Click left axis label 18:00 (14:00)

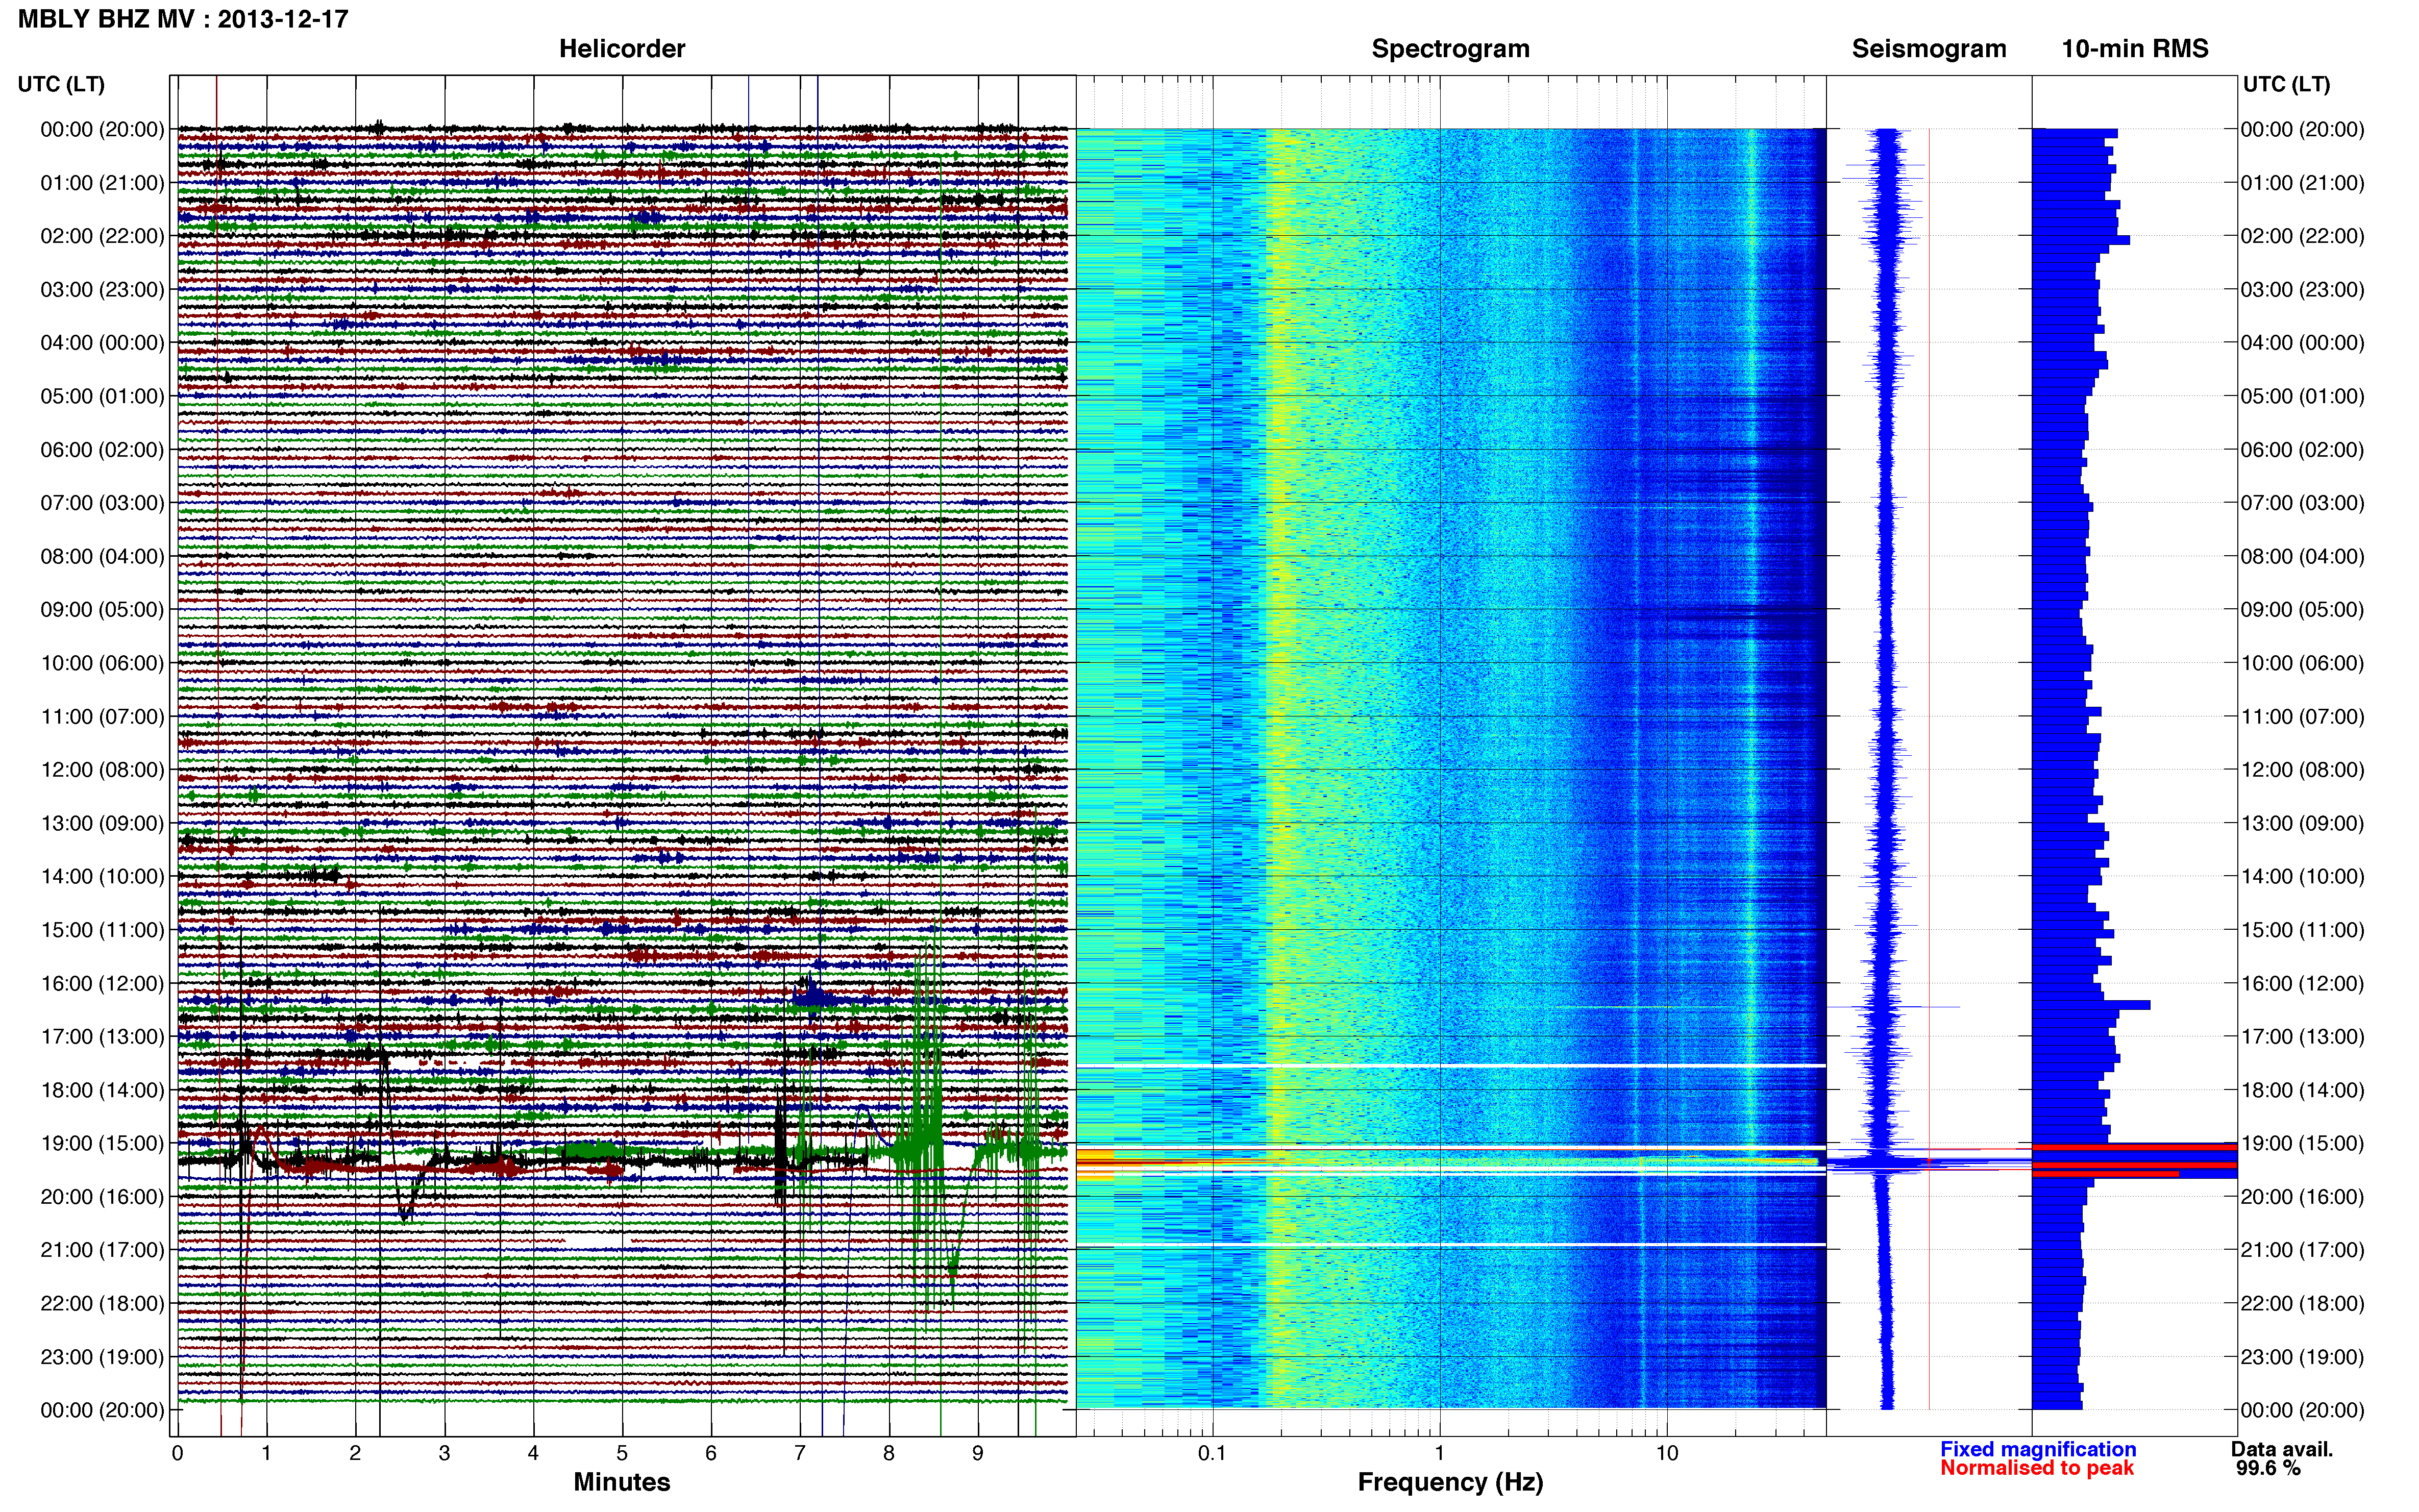[102, 1090]
